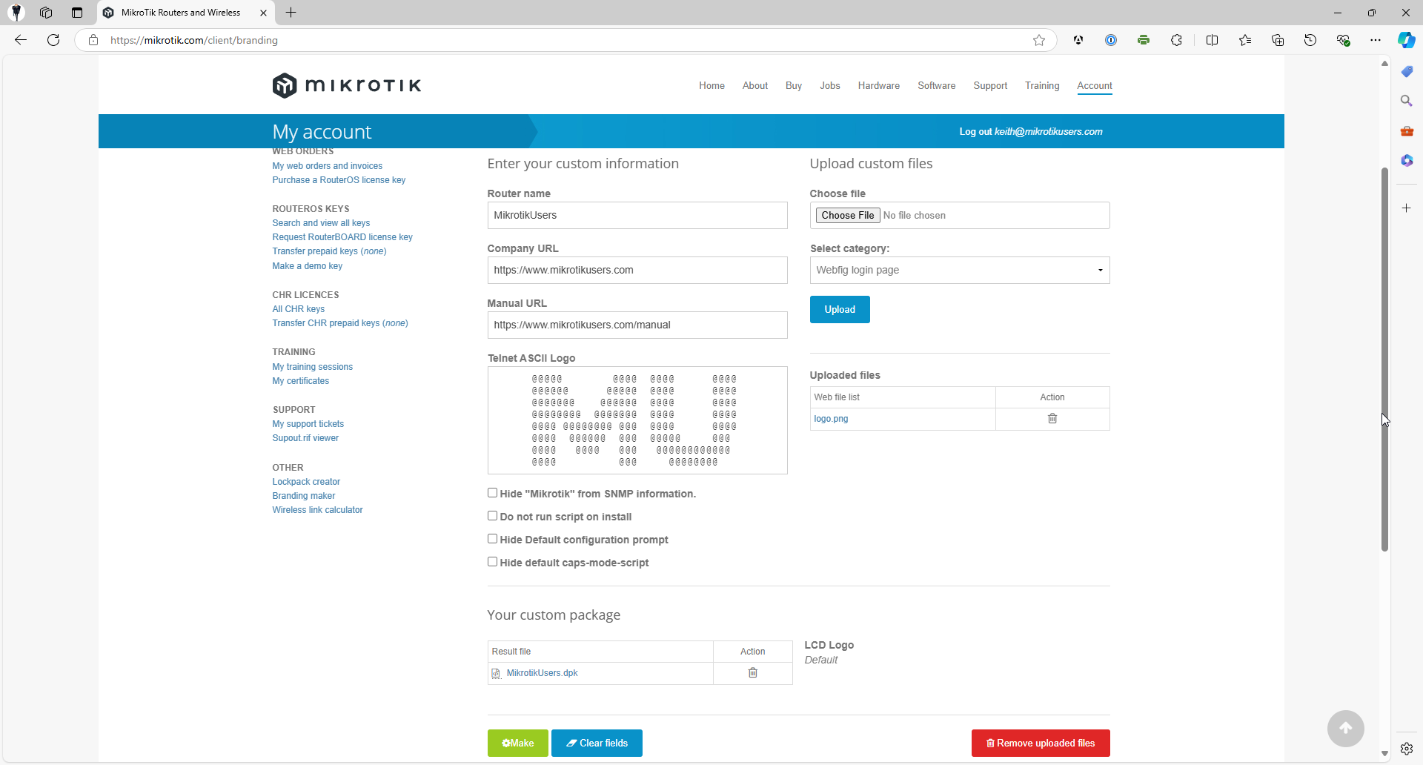The image size is (1423, 765).
Task: Delete logo.png using its trash icon
Action: pos(1052,418)
